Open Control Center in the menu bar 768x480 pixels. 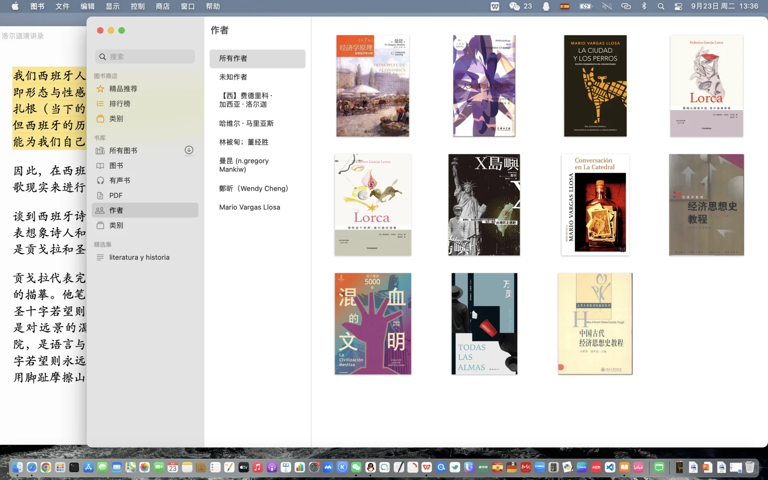(x=678, y=6)
